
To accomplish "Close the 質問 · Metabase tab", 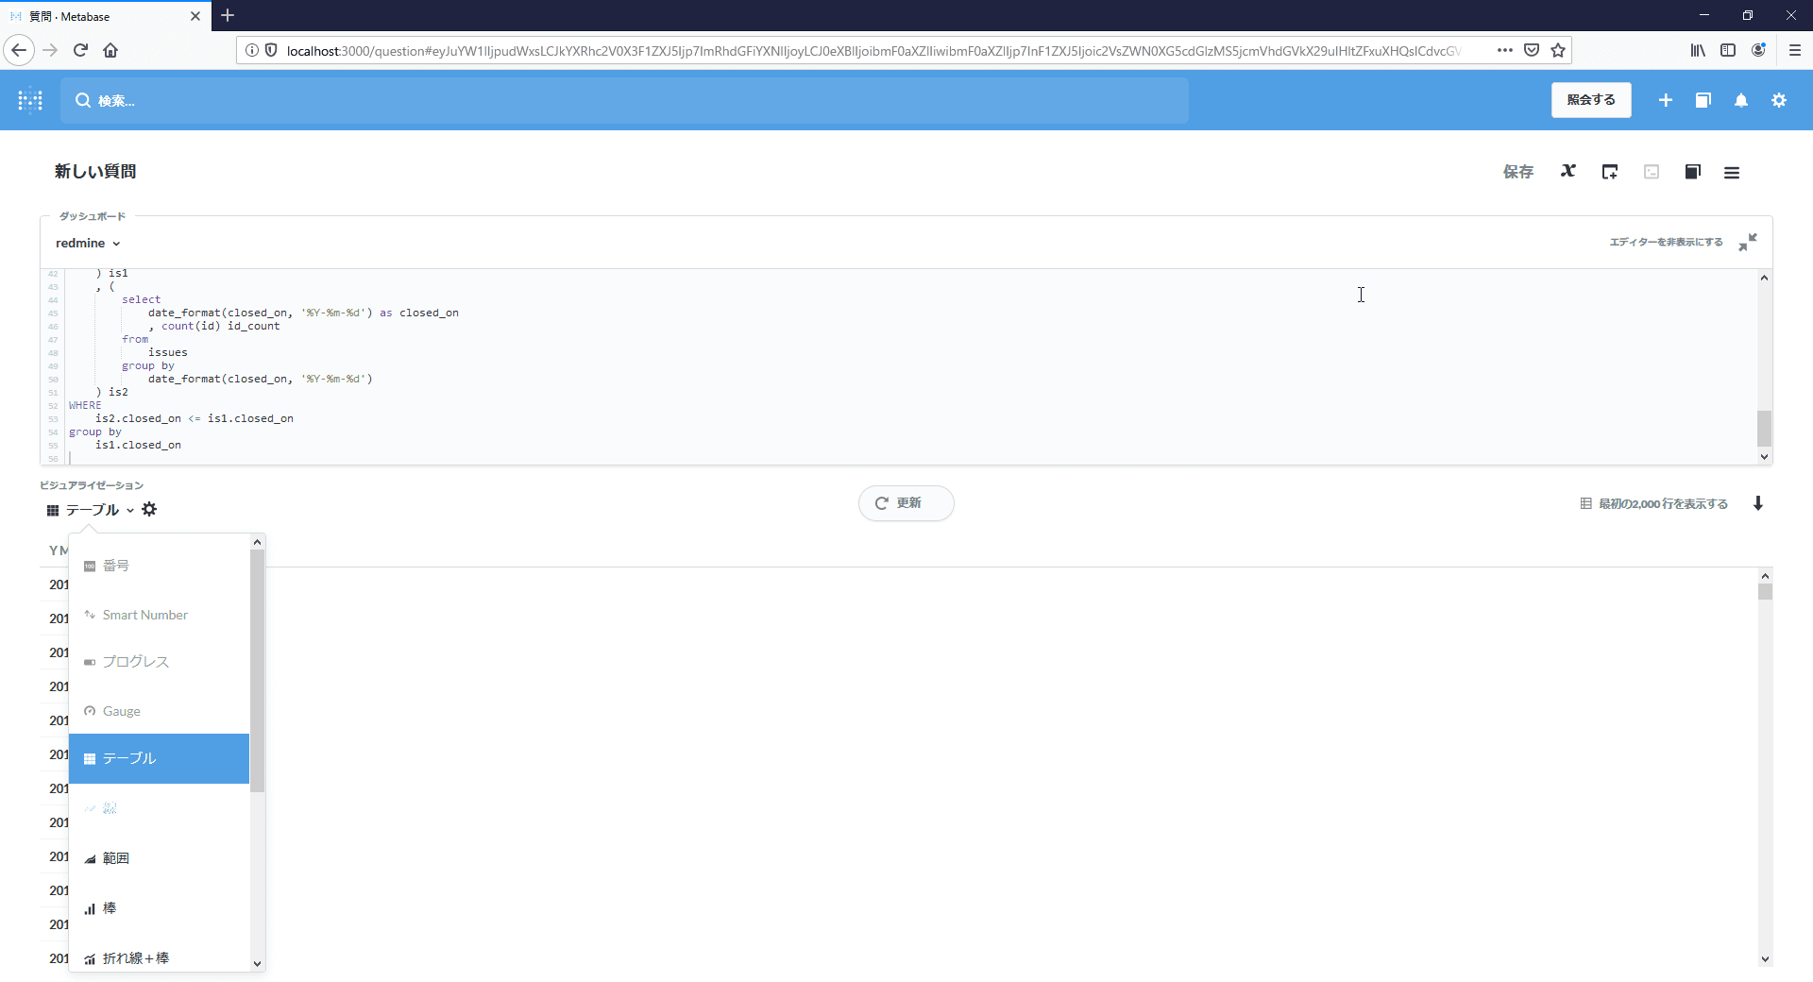I will coord(195,16).
